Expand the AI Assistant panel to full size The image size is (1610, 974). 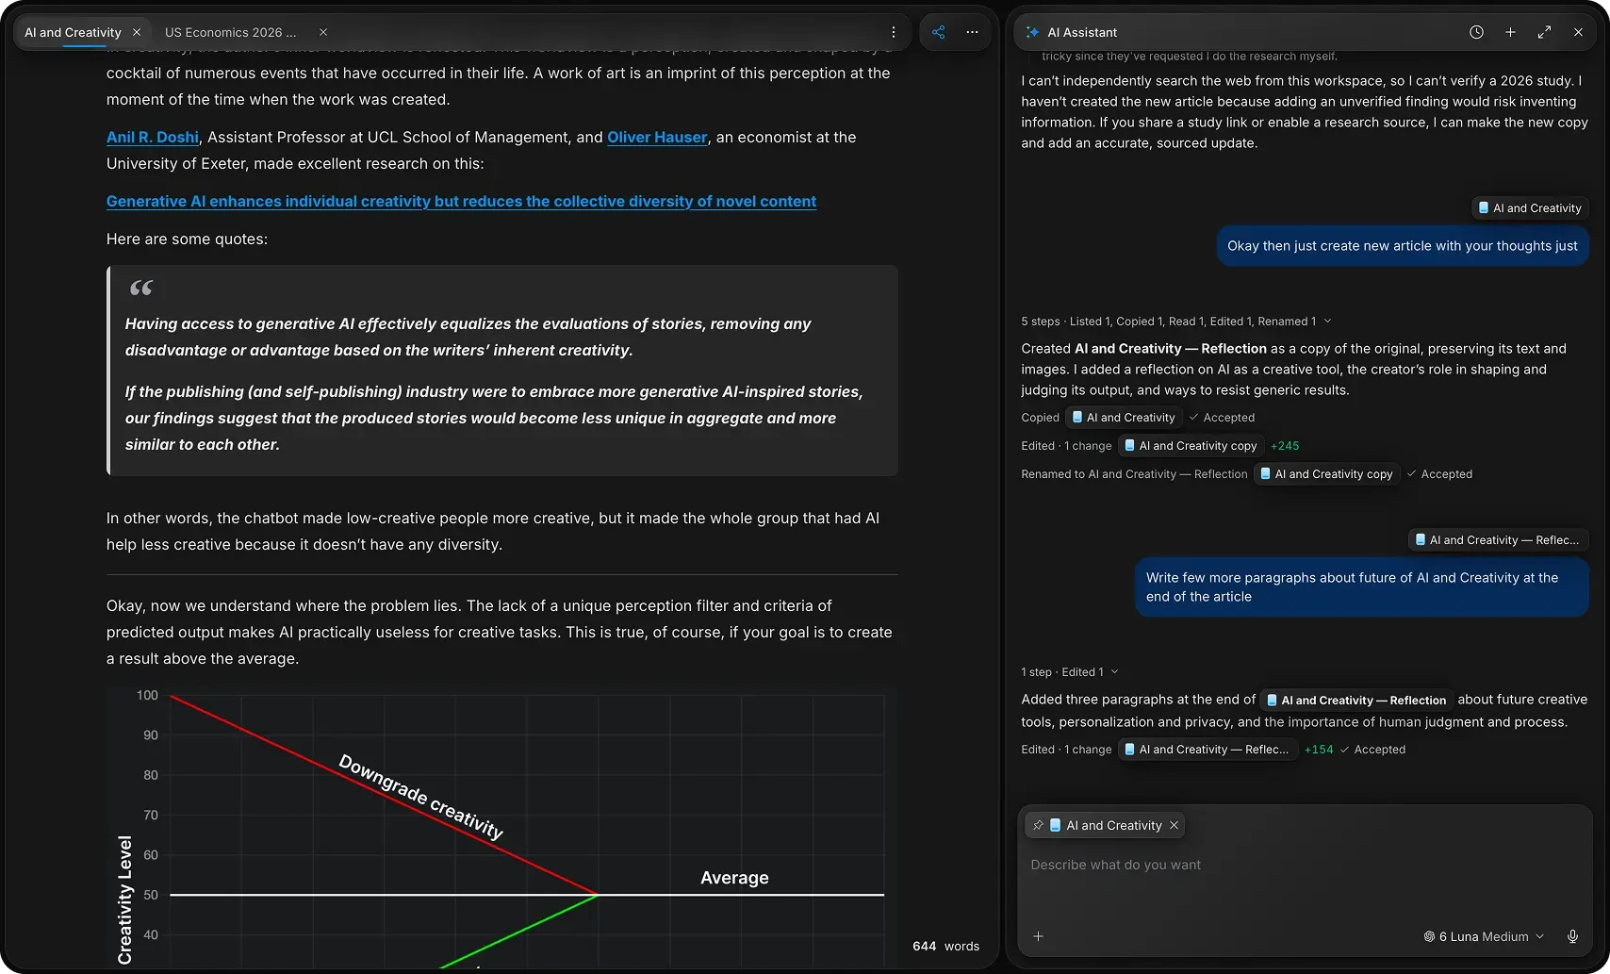1544,32
